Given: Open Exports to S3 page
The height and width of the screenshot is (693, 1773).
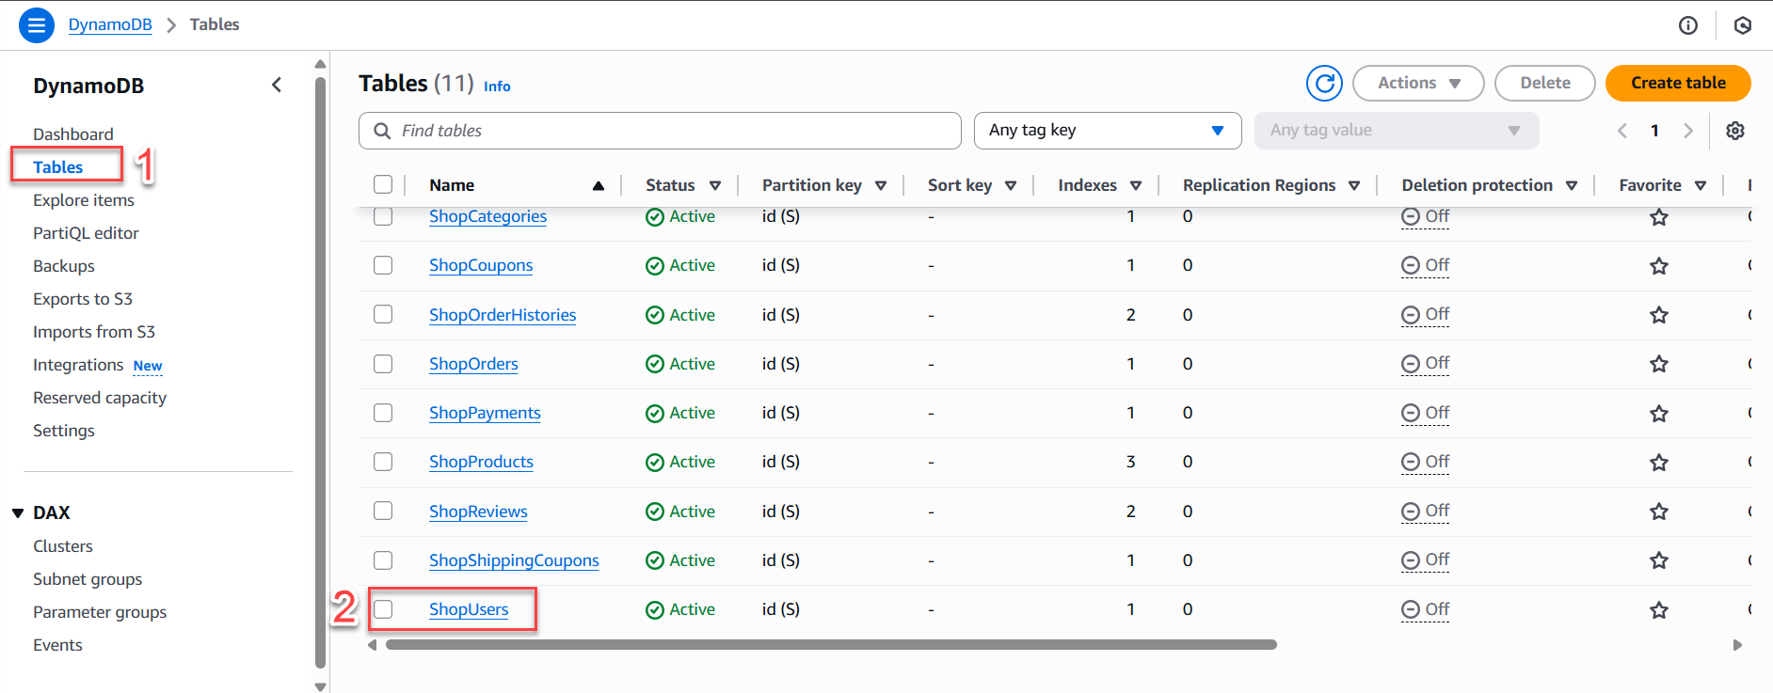Looking at the screenshot, I should (x=83, y=299).
